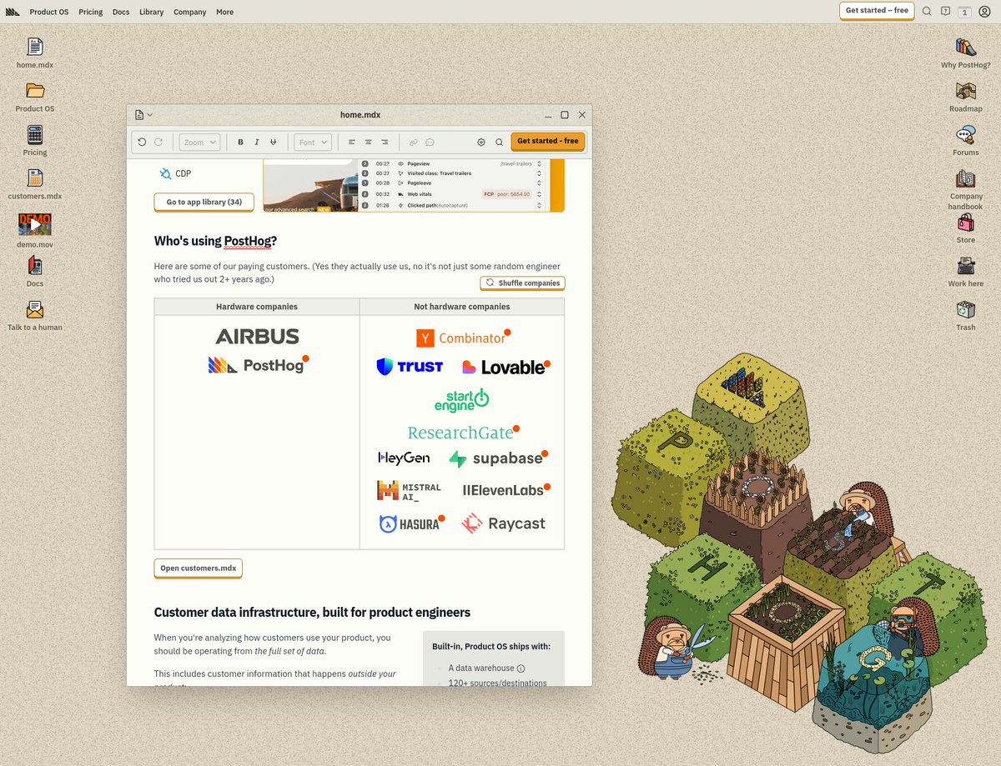The image size is (1001, 766).
Task: Open the Docs menu item
Action: (121, 13)
